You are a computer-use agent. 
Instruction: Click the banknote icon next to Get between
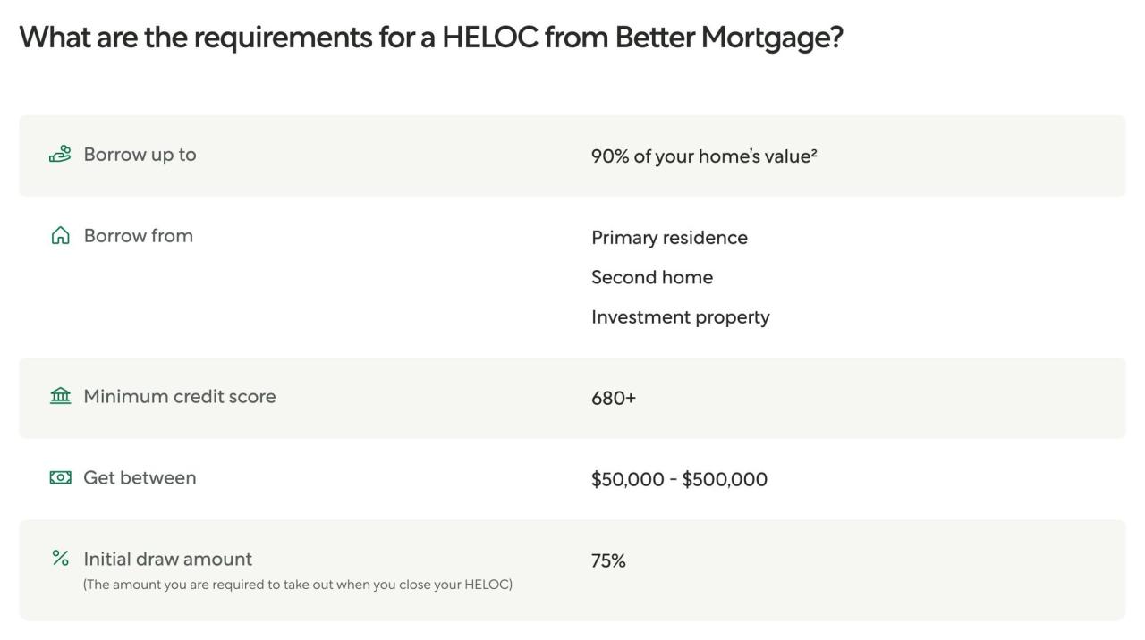click(60, 477)
